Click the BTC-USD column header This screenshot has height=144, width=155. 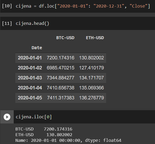(65, 38)
